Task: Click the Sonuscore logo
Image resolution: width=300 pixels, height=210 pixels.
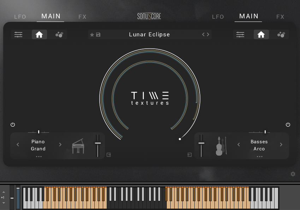Action: tap(149, 16)
